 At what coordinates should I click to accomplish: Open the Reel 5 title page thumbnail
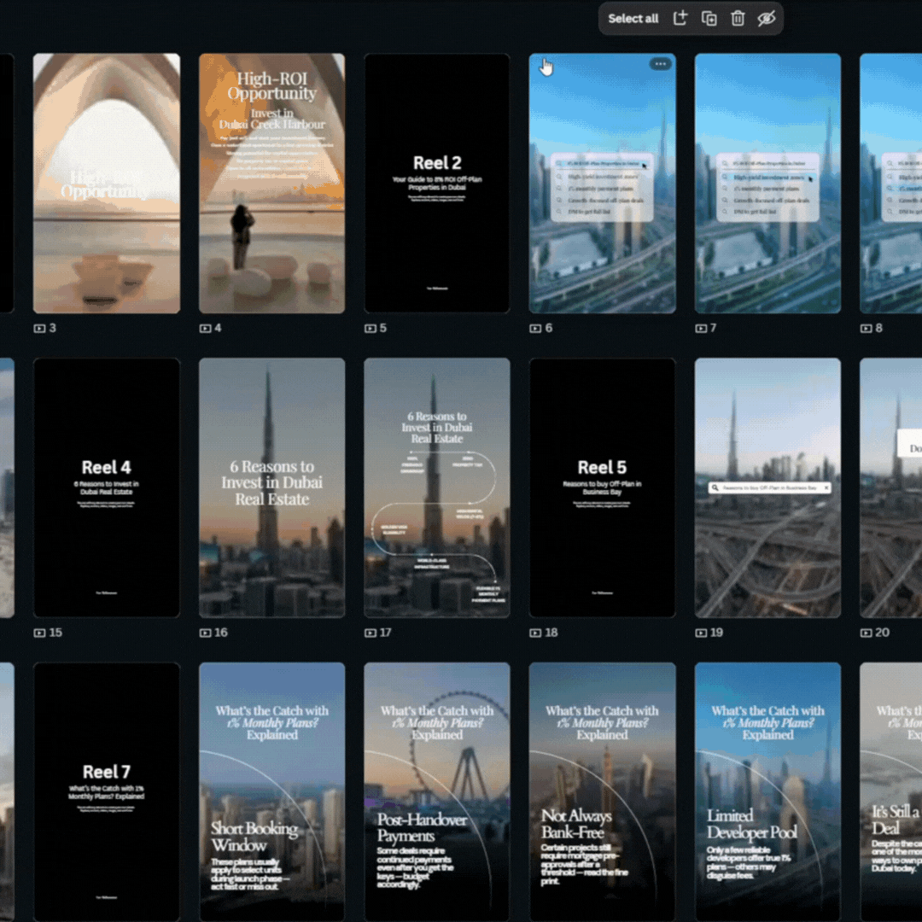point(602,487)
